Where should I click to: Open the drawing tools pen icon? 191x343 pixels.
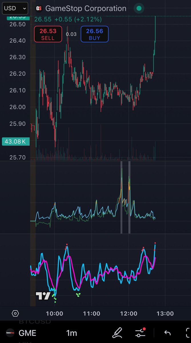[x=117, y=333]
